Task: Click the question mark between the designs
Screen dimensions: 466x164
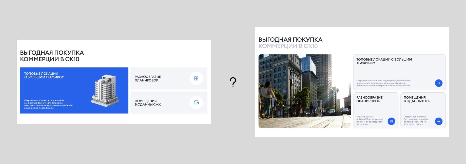Action: (233, 82)
